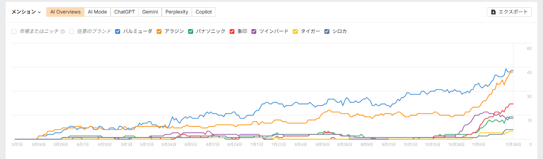This screenshot has width=543, height=159.
Task: Uncheck the blue バルミューダ checkbox
Action: coord(118,31)
